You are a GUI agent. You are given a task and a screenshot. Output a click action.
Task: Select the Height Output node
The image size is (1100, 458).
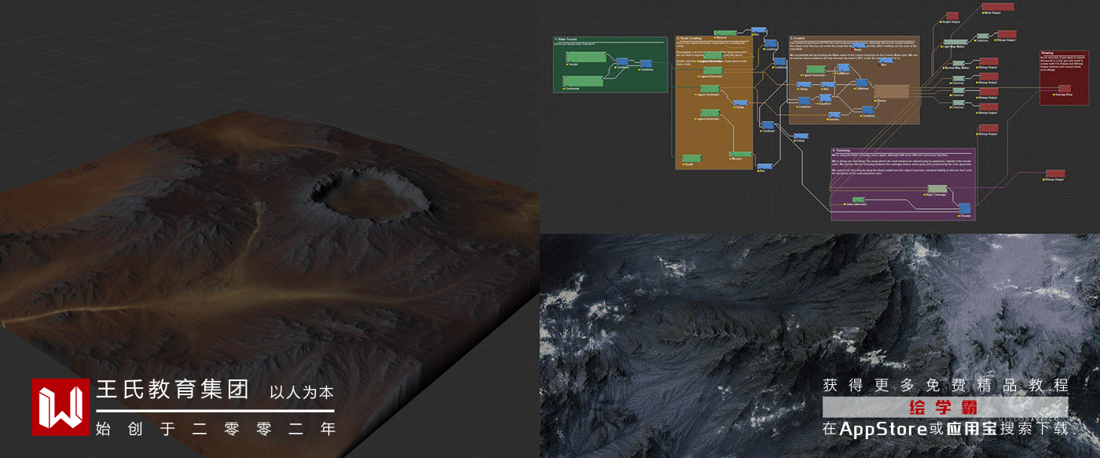[952, 16]
